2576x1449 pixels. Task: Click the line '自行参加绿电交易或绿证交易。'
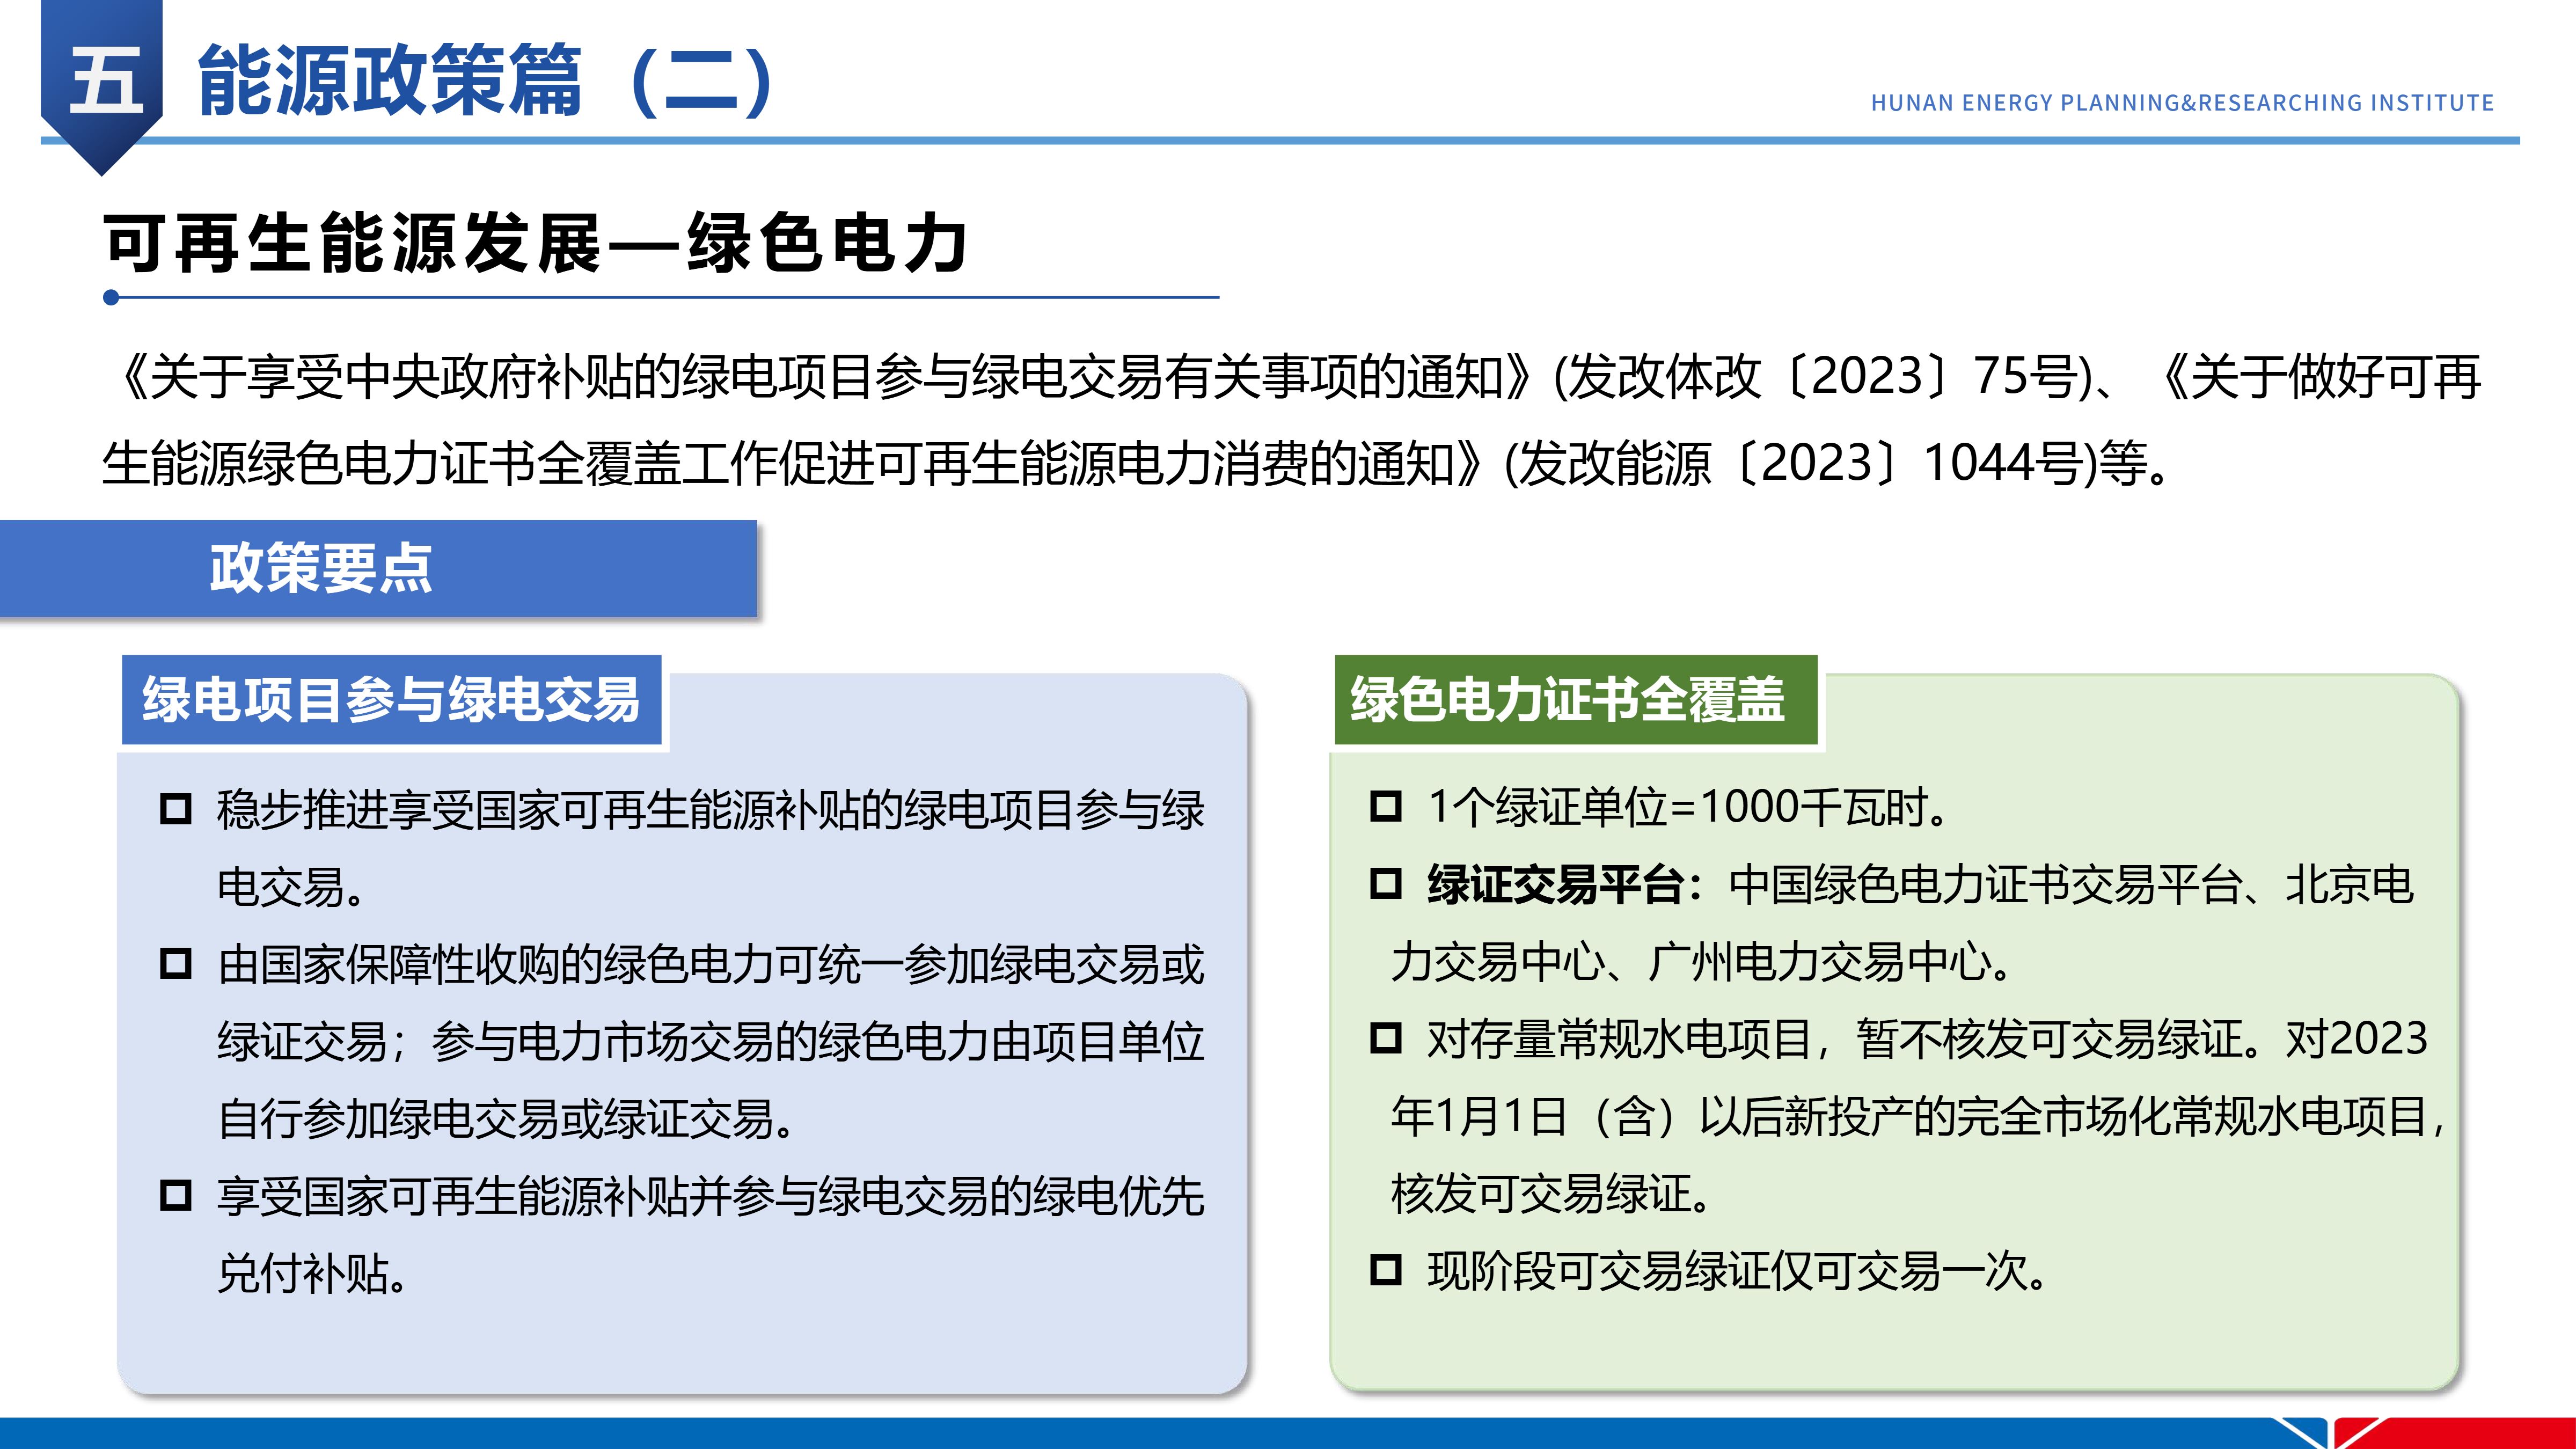click(507, 1119)
